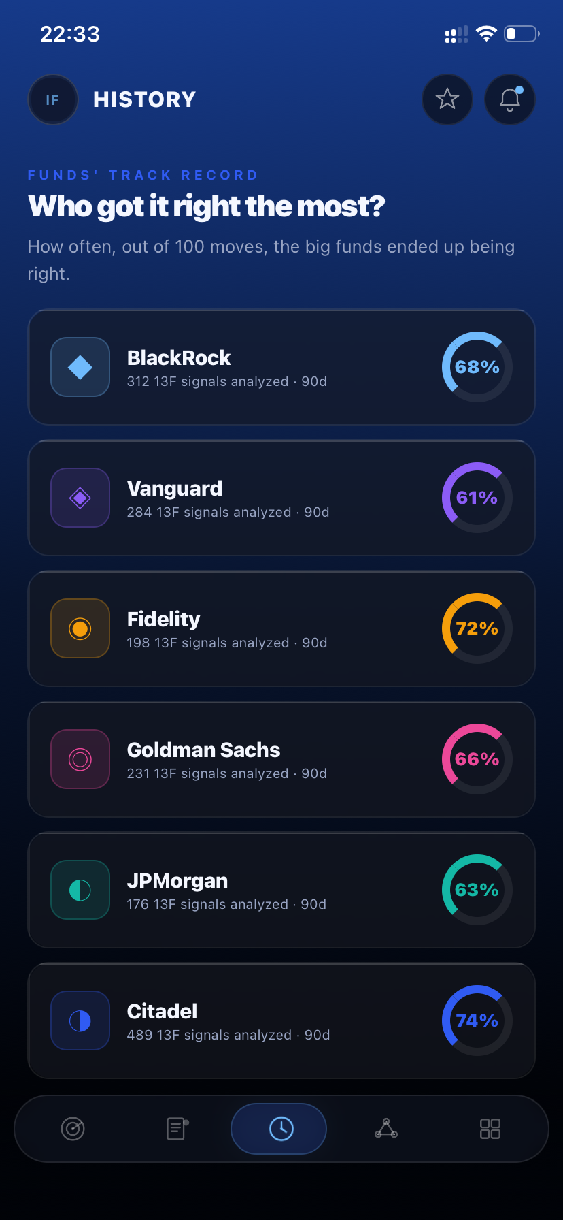Tap the Fidelity 72% progress ring
The image size is (563, 1220).
[x=476, y=628]
